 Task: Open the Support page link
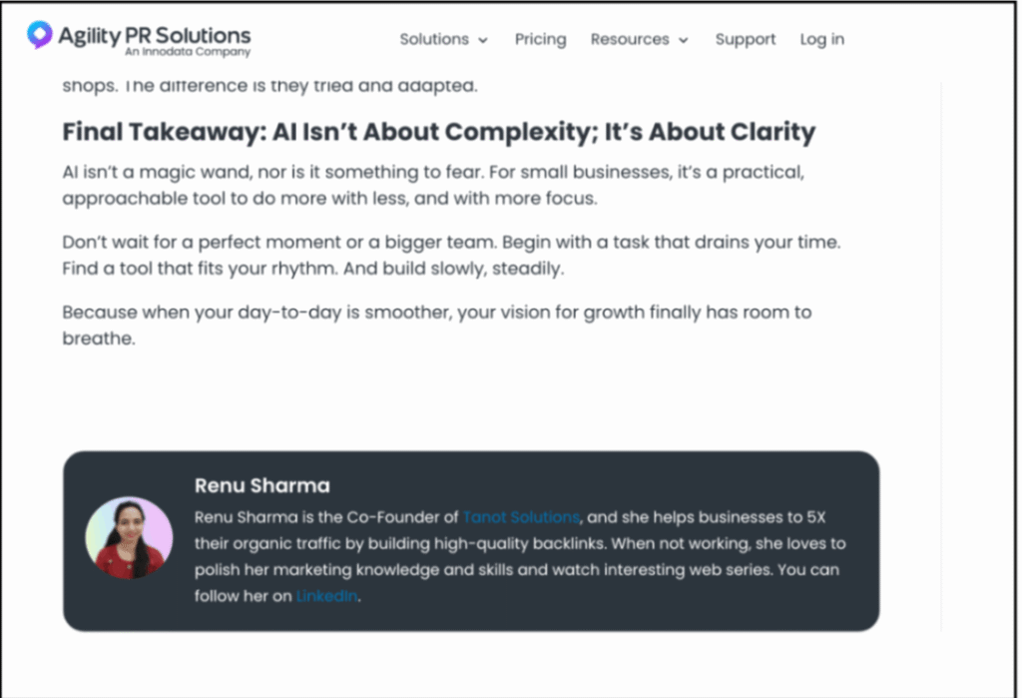tap(745, 39)
